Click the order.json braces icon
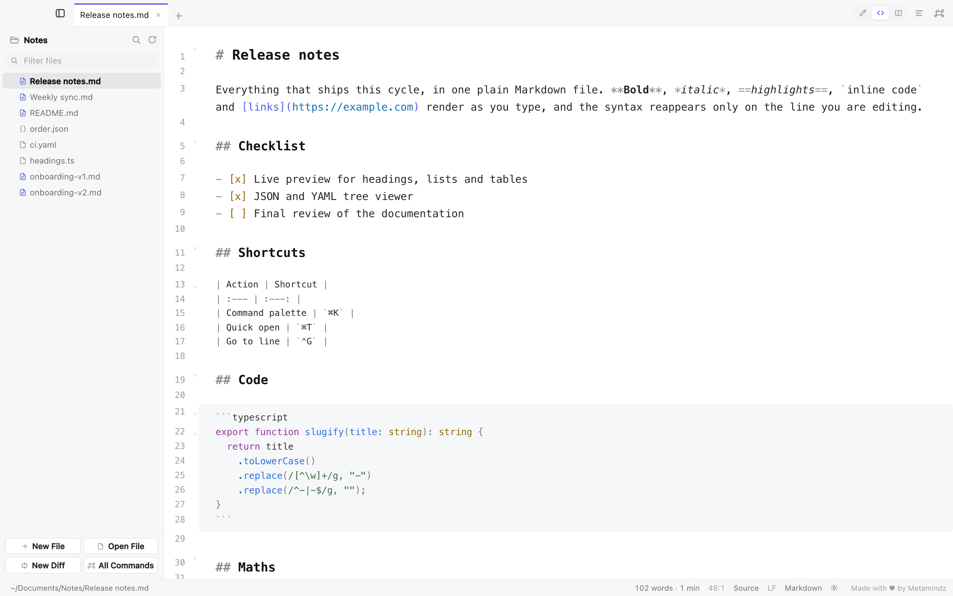This screenshot has width=953, height=596. (x=23, y=129)
